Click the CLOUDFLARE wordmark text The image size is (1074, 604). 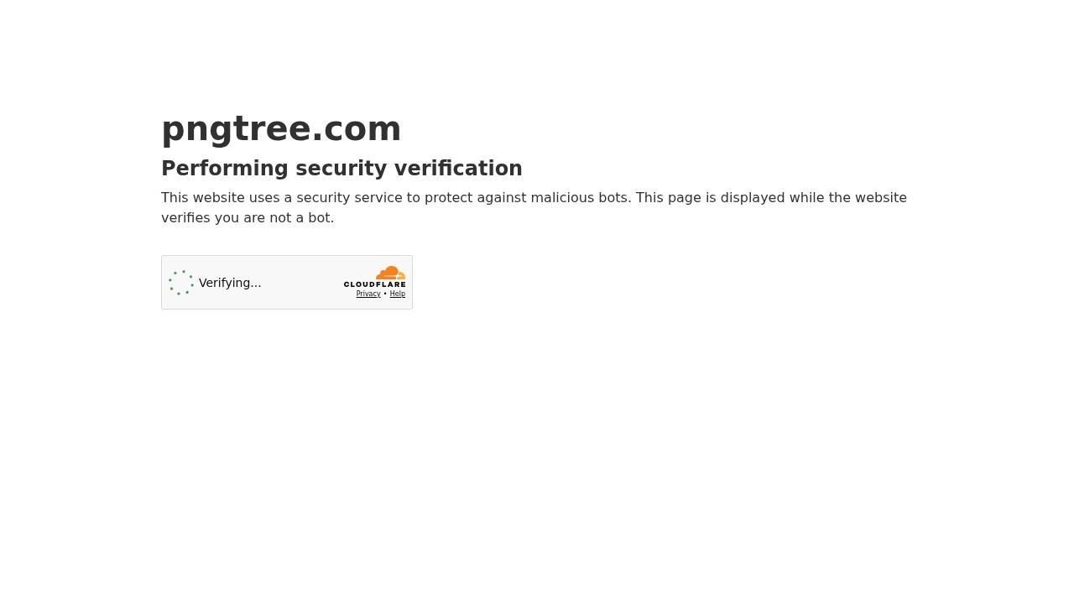[x=374, y=284]
